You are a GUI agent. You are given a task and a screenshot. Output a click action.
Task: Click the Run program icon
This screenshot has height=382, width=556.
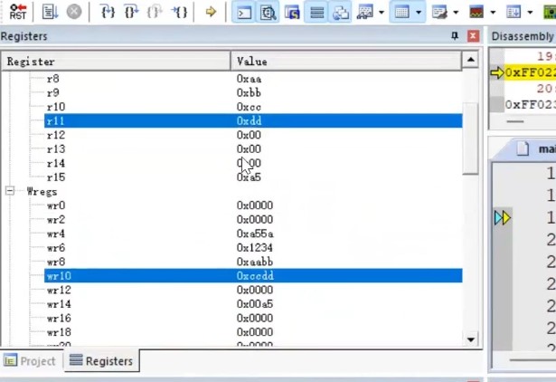pyautogui.click(x=49, y=12)
